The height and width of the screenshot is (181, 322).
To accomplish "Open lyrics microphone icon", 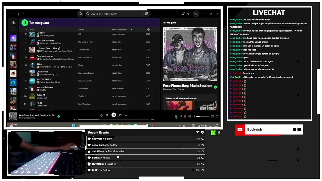I will click(x=181, y=116).
